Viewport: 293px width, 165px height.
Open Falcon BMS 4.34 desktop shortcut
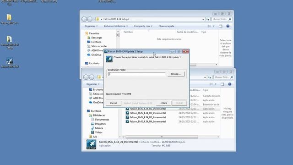[x=10, y=63]
